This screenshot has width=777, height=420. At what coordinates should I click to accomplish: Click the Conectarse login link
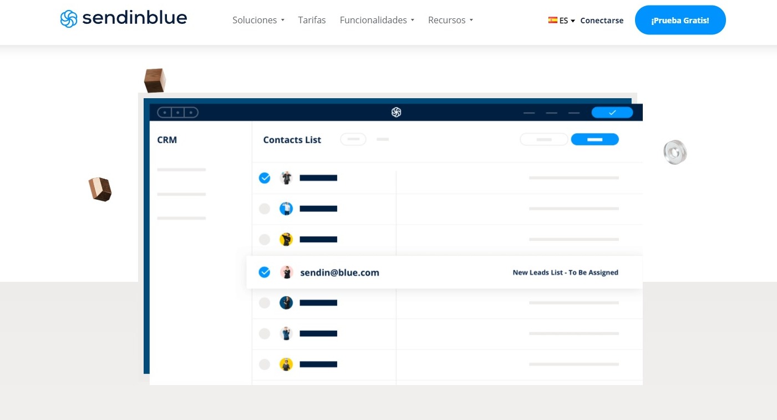(602, 21)
